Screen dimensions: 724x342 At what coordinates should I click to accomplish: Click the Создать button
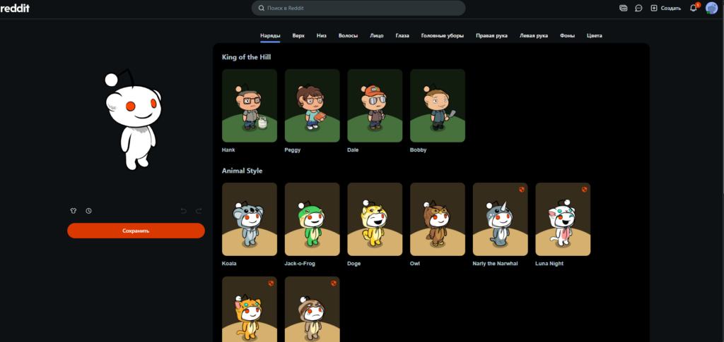click(x=665, y=8)
